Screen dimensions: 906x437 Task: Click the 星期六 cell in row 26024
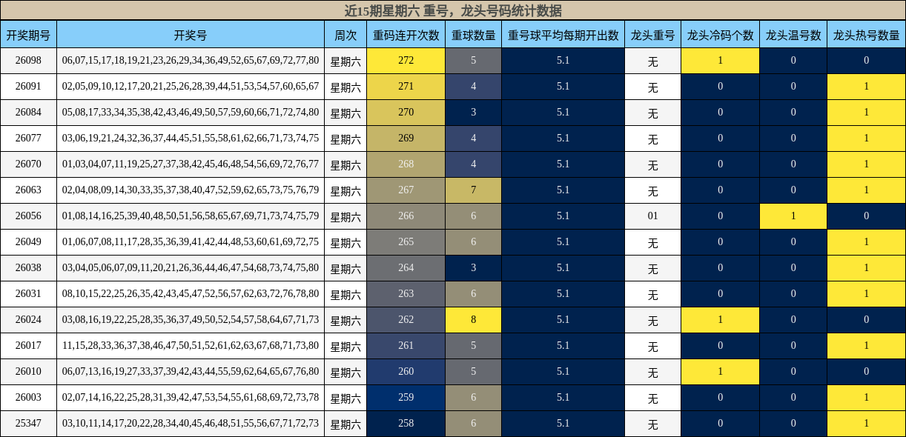coord(345,319)
